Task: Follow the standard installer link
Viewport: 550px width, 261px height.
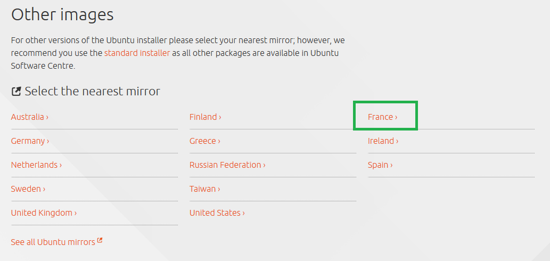Action: 137,53
